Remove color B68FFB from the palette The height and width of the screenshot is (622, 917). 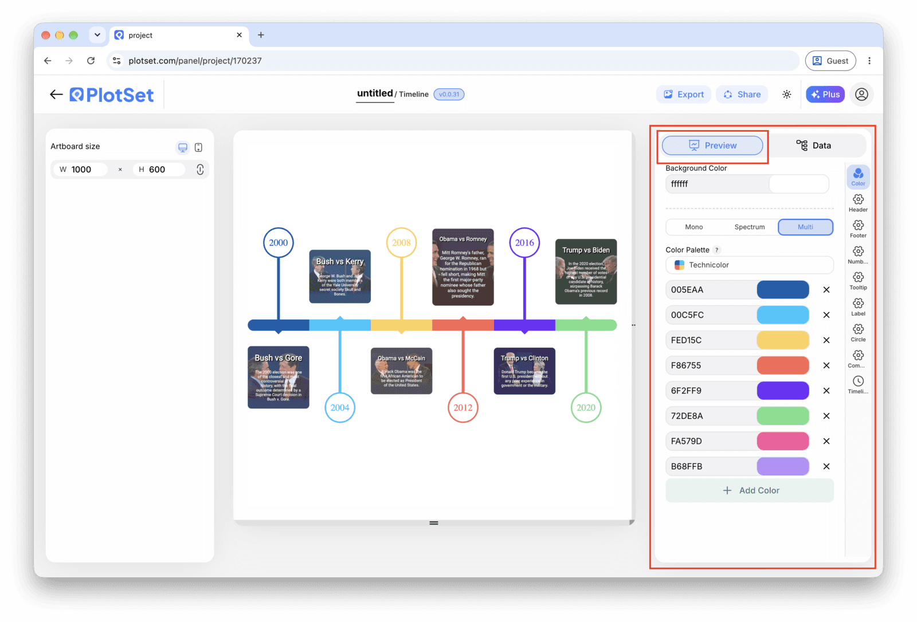826,466
